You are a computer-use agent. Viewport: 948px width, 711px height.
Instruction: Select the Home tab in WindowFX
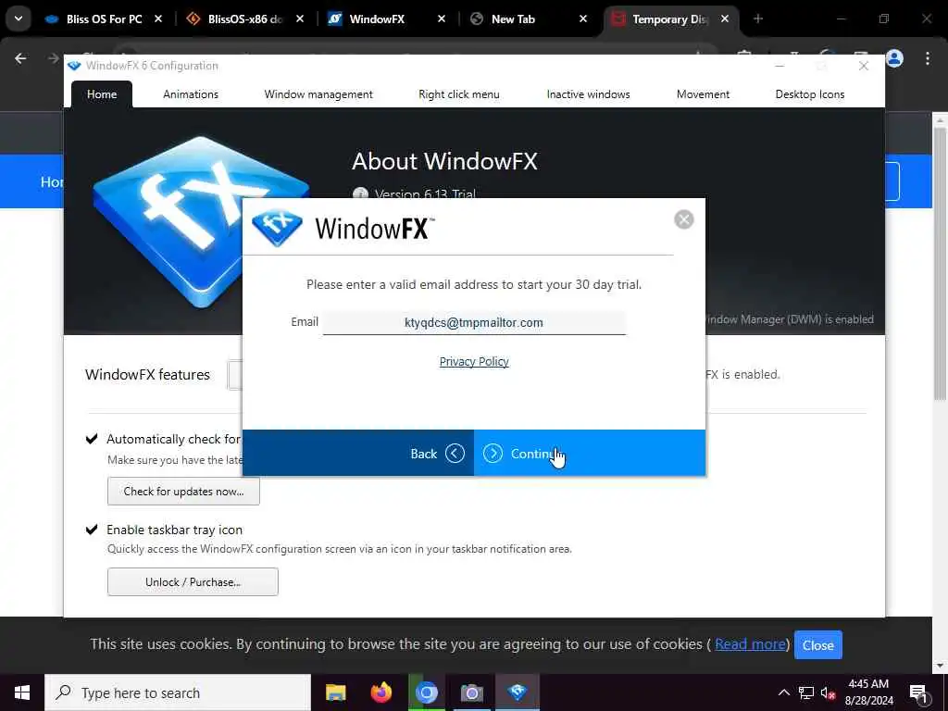click(102, 94)
